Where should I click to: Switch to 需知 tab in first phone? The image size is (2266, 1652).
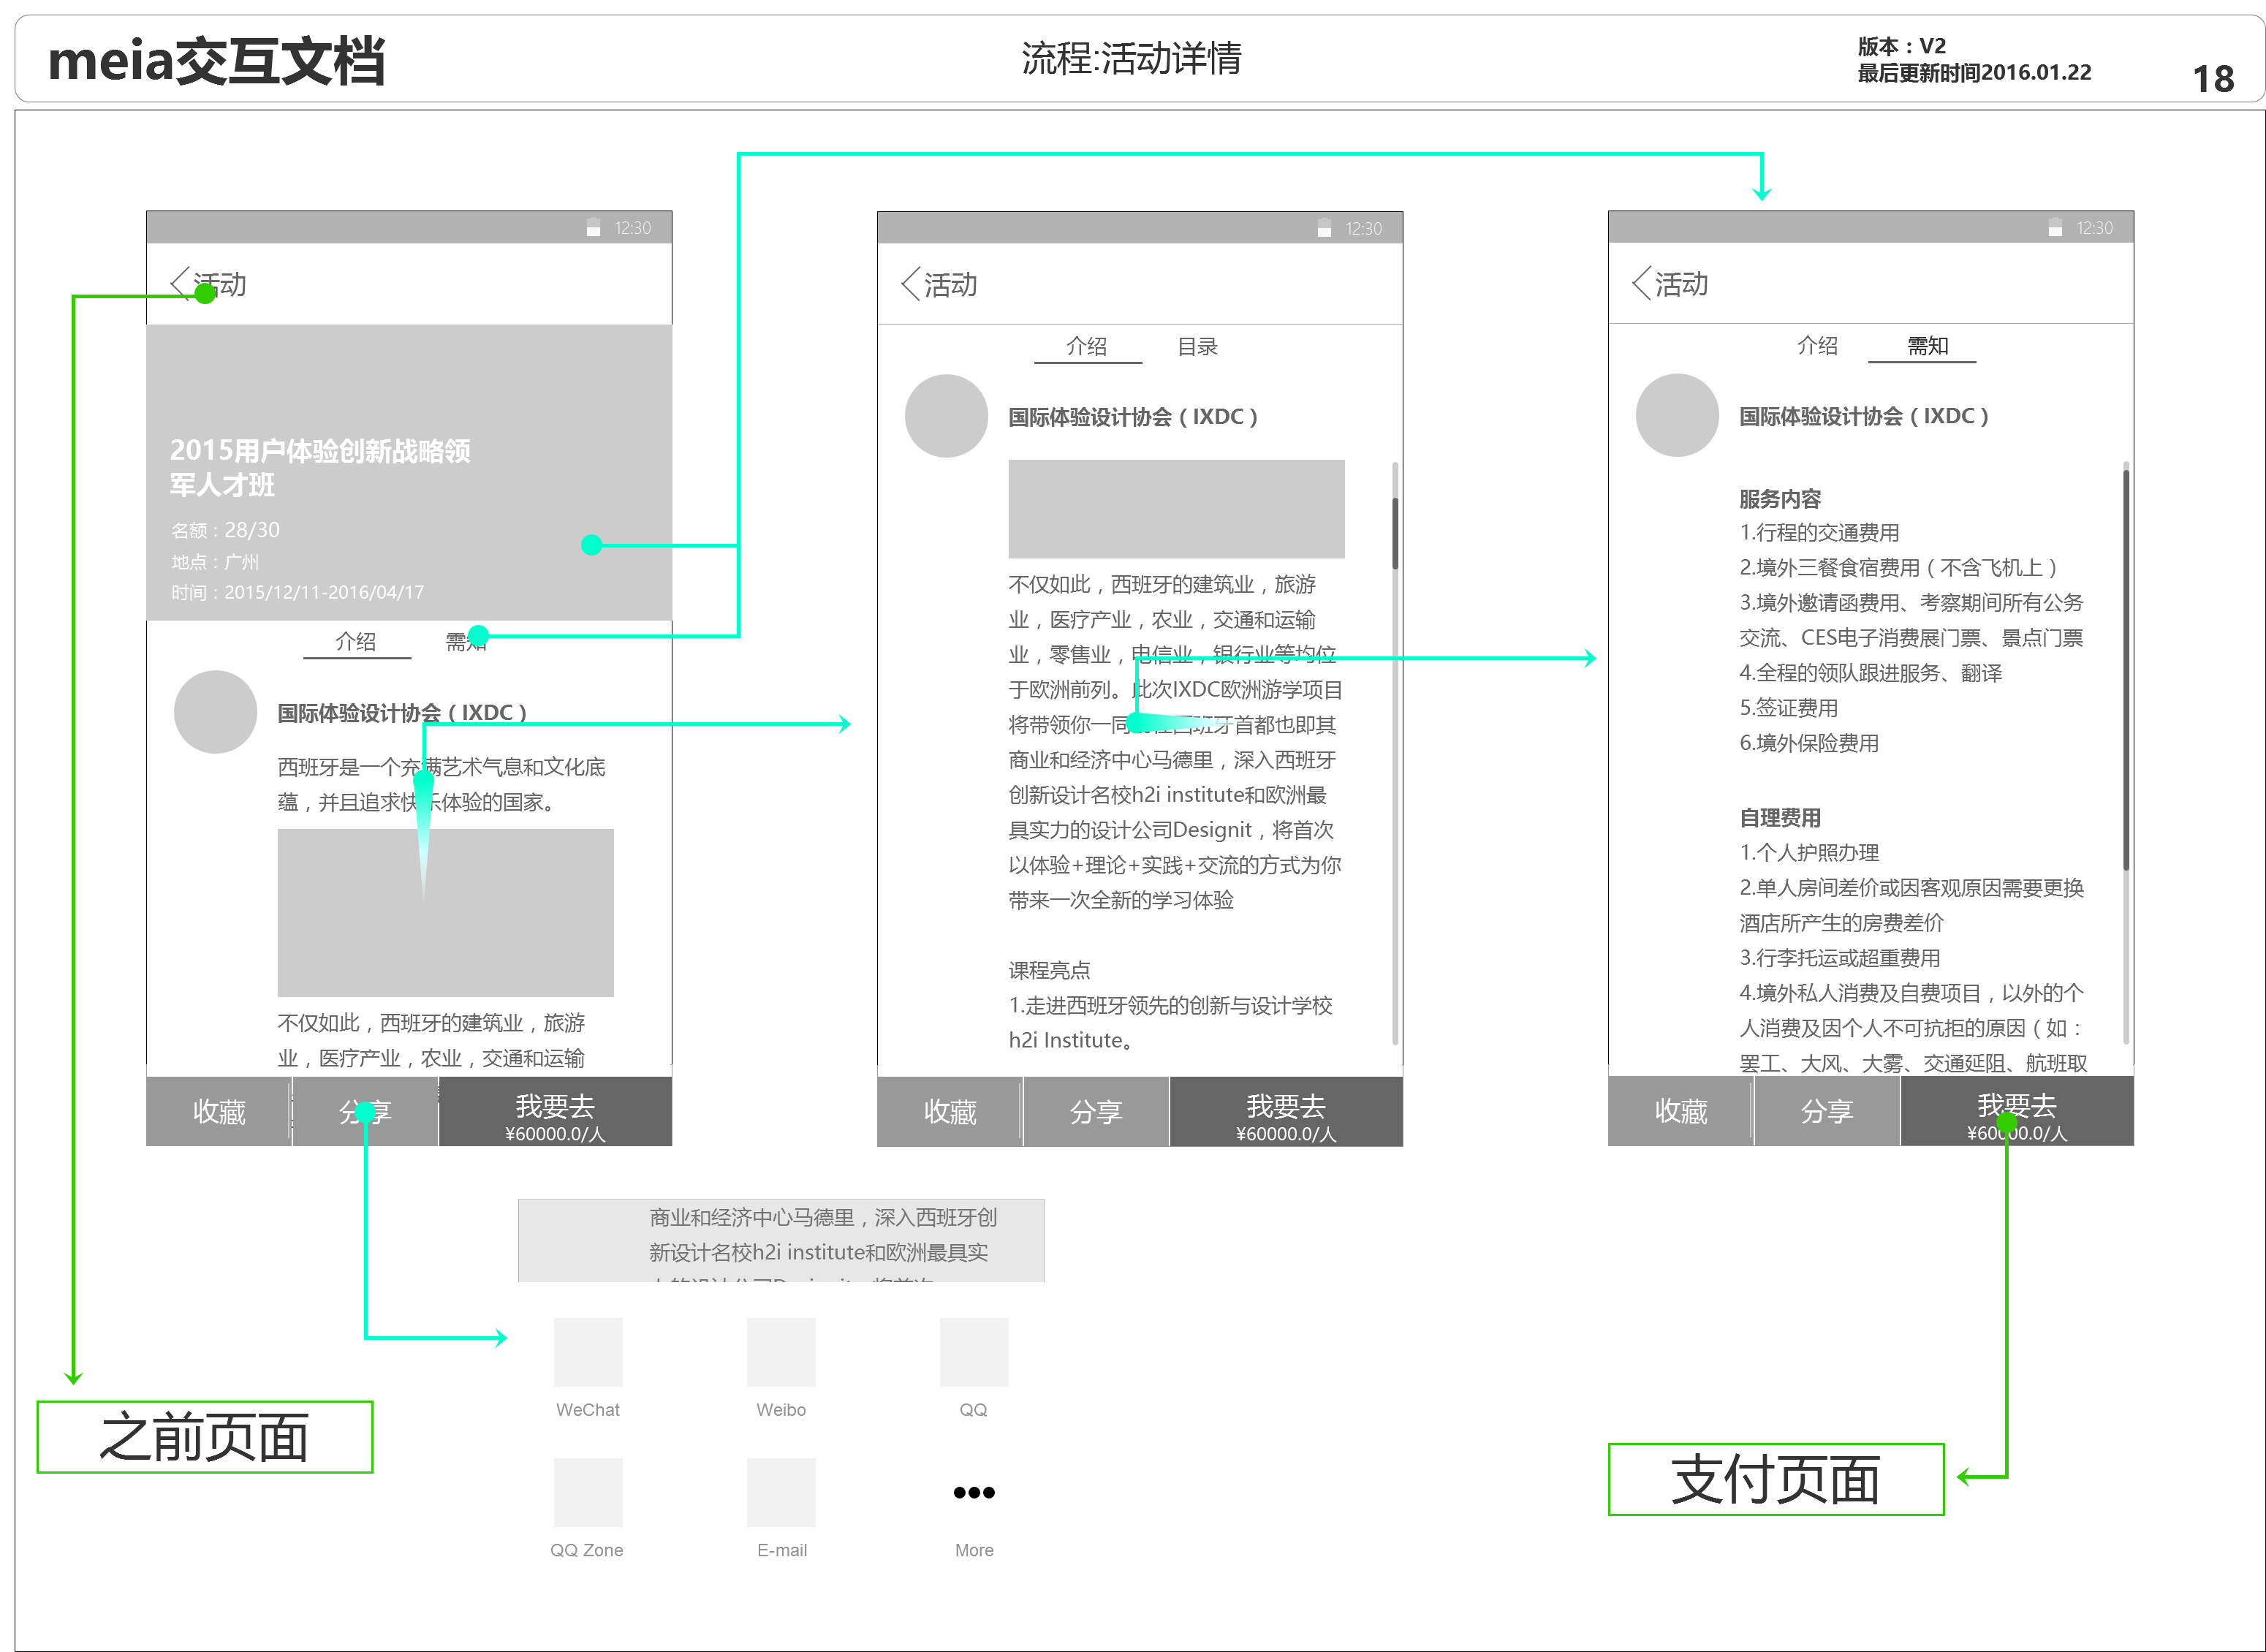(466, 642)
